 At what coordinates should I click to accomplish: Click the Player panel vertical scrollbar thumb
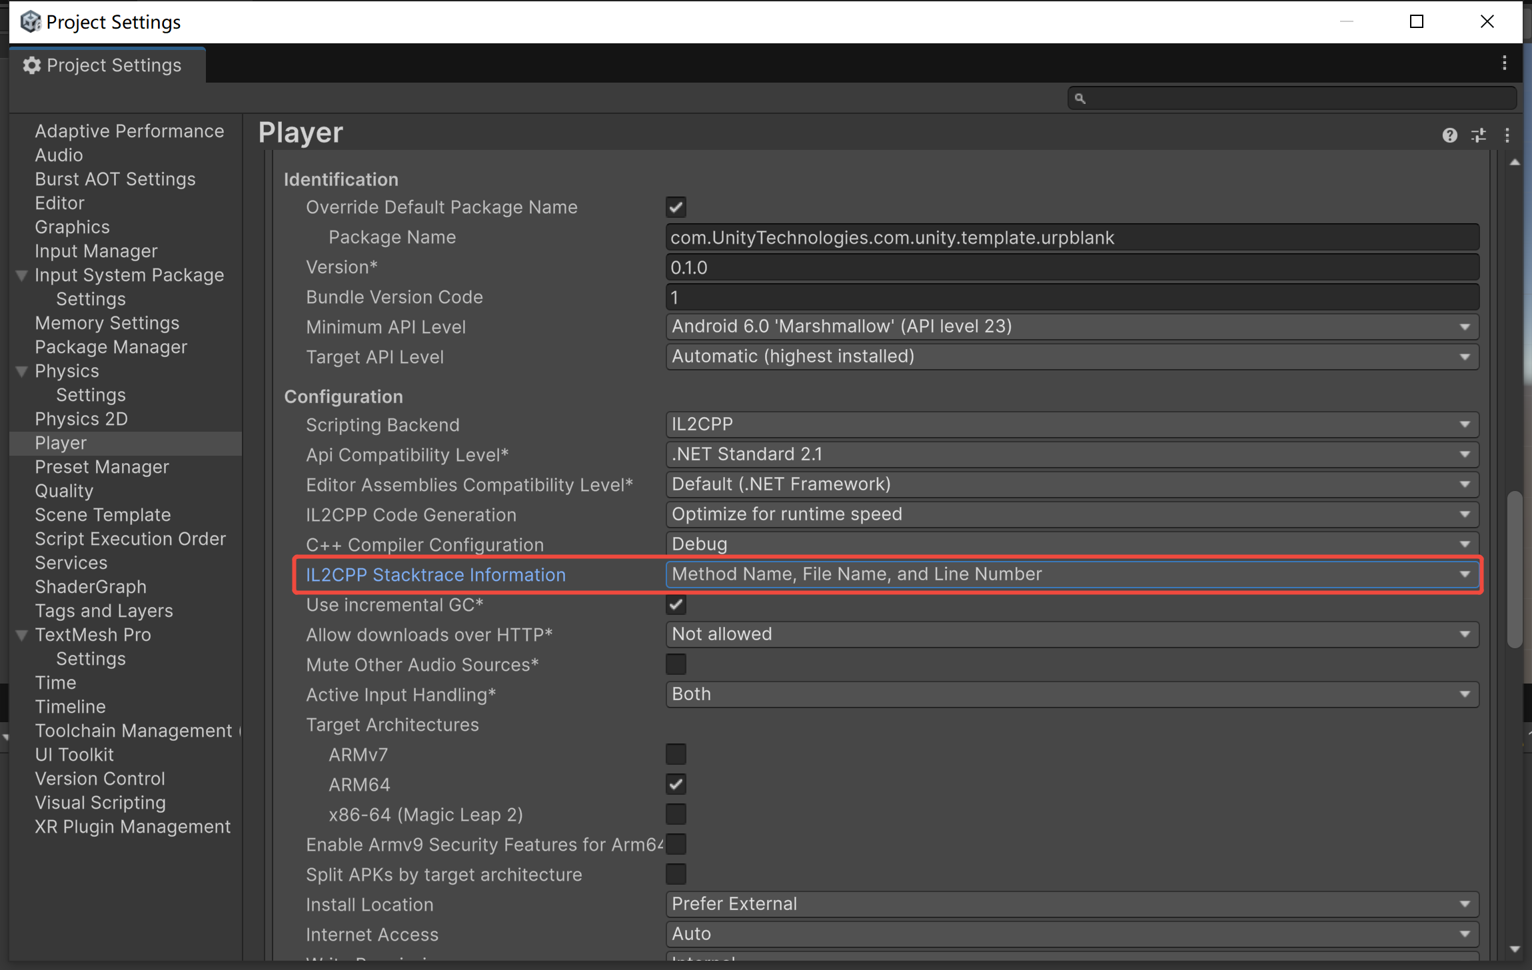pyautogui.click(x=1515, y=570)
